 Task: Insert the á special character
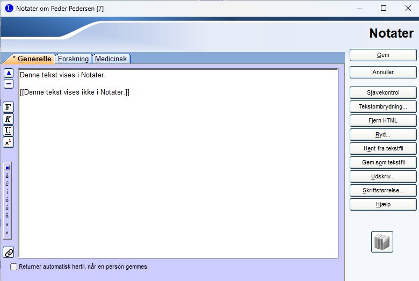tap(7, 176)
